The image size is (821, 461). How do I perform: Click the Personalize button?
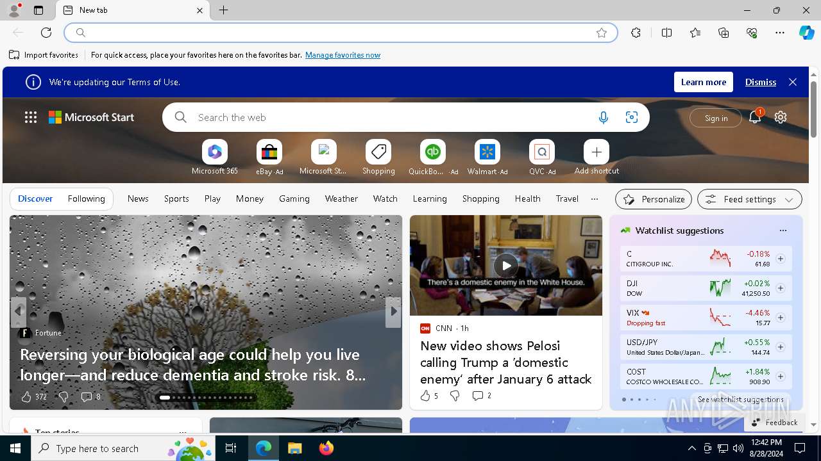[654, 199]
